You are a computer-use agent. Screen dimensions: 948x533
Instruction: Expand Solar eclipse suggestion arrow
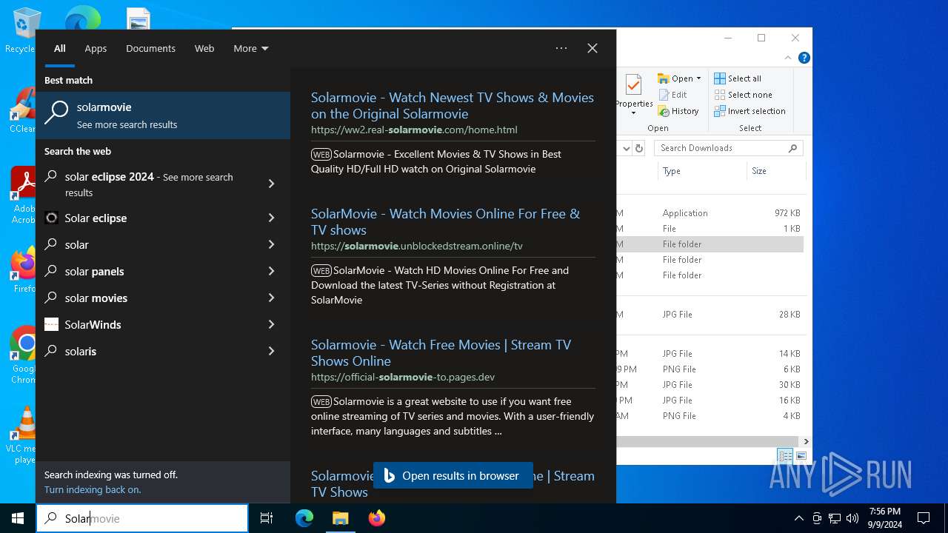(x=271, y=218)
